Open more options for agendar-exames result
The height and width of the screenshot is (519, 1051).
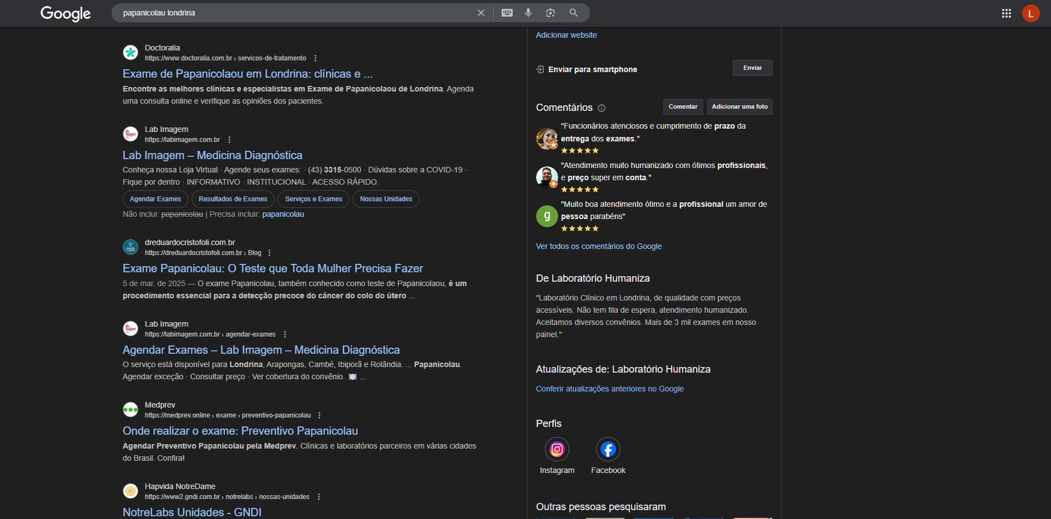point(285,334)
